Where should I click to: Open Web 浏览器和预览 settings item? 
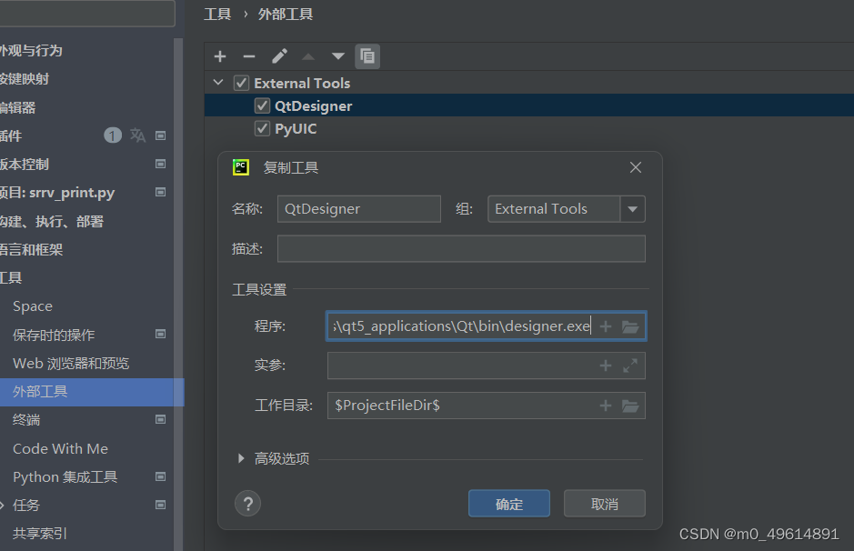tap(71, 363)
